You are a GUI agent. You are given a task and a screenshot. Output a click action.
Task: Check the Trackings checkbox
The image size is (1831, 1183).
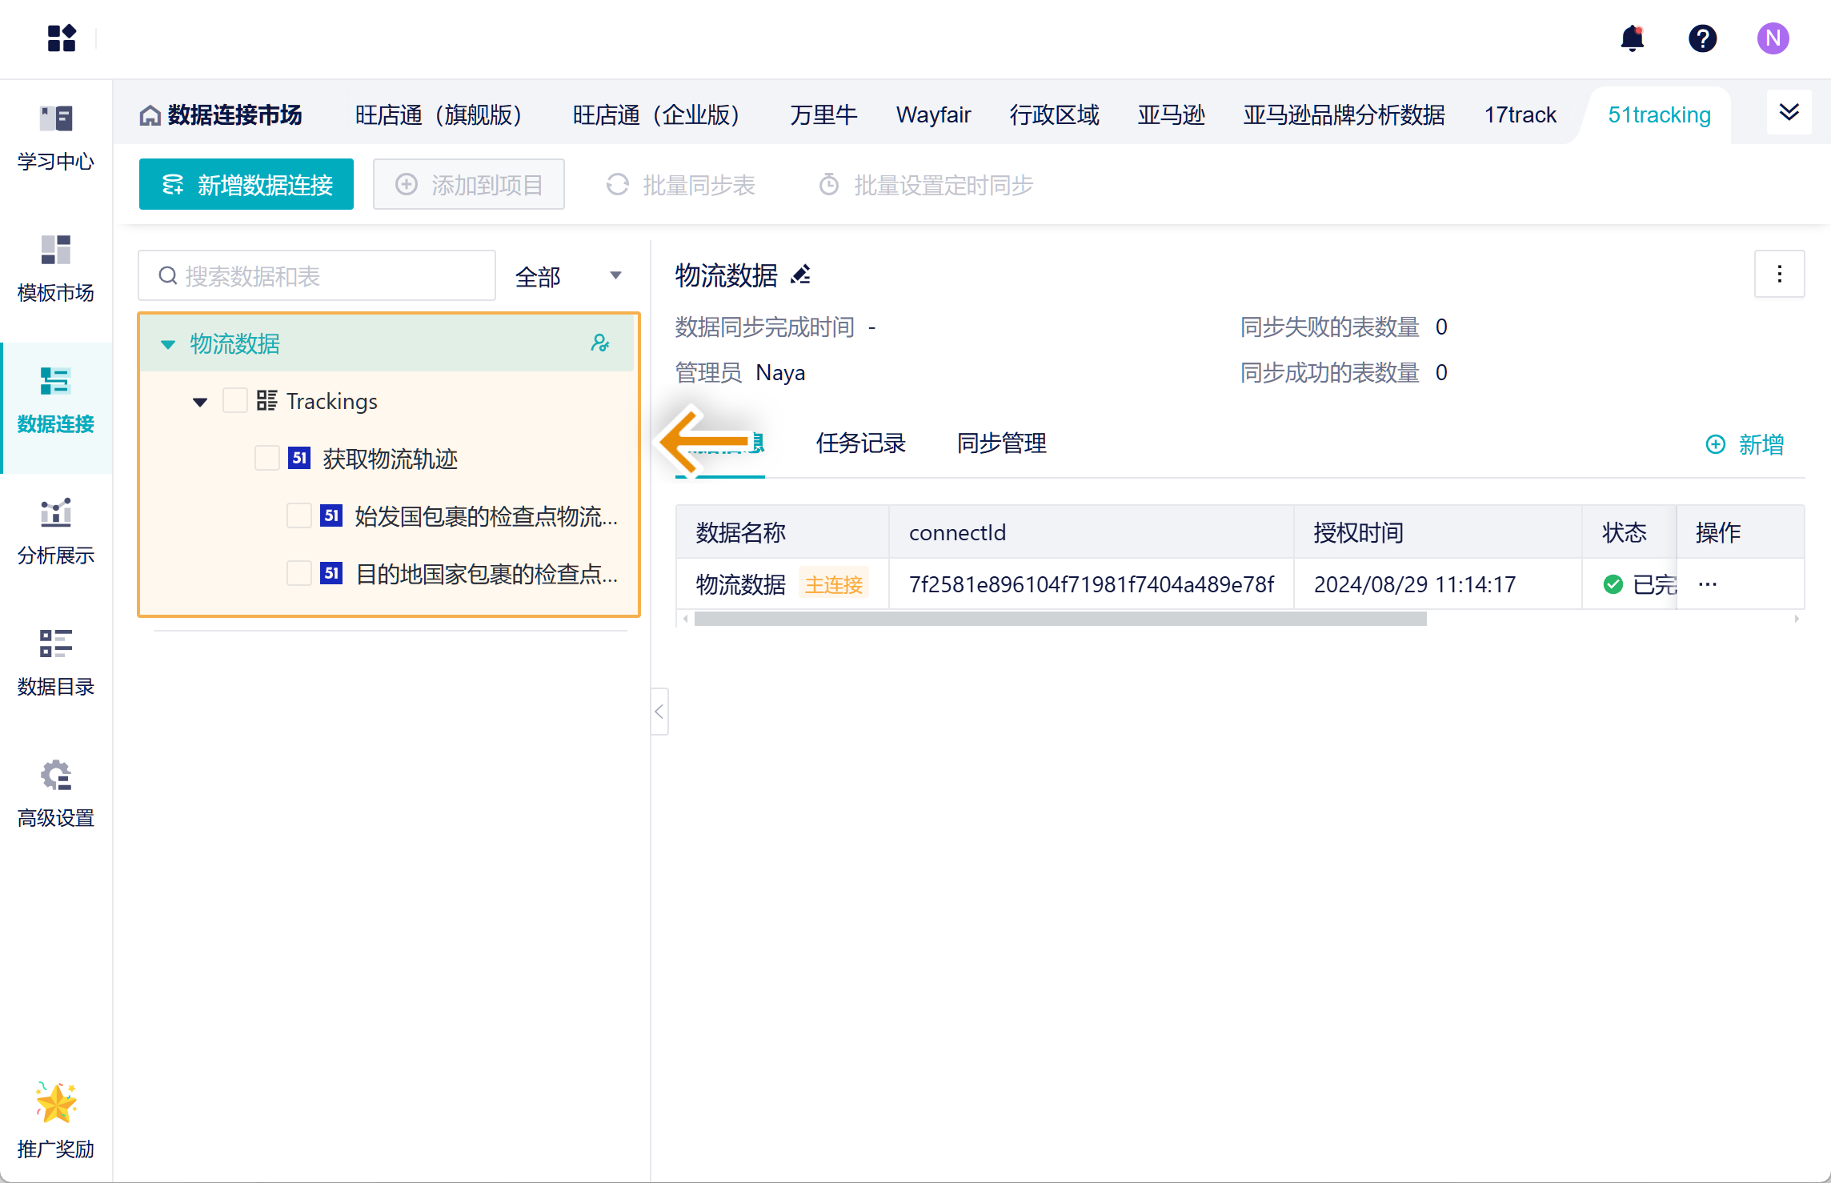pos(234,401)
